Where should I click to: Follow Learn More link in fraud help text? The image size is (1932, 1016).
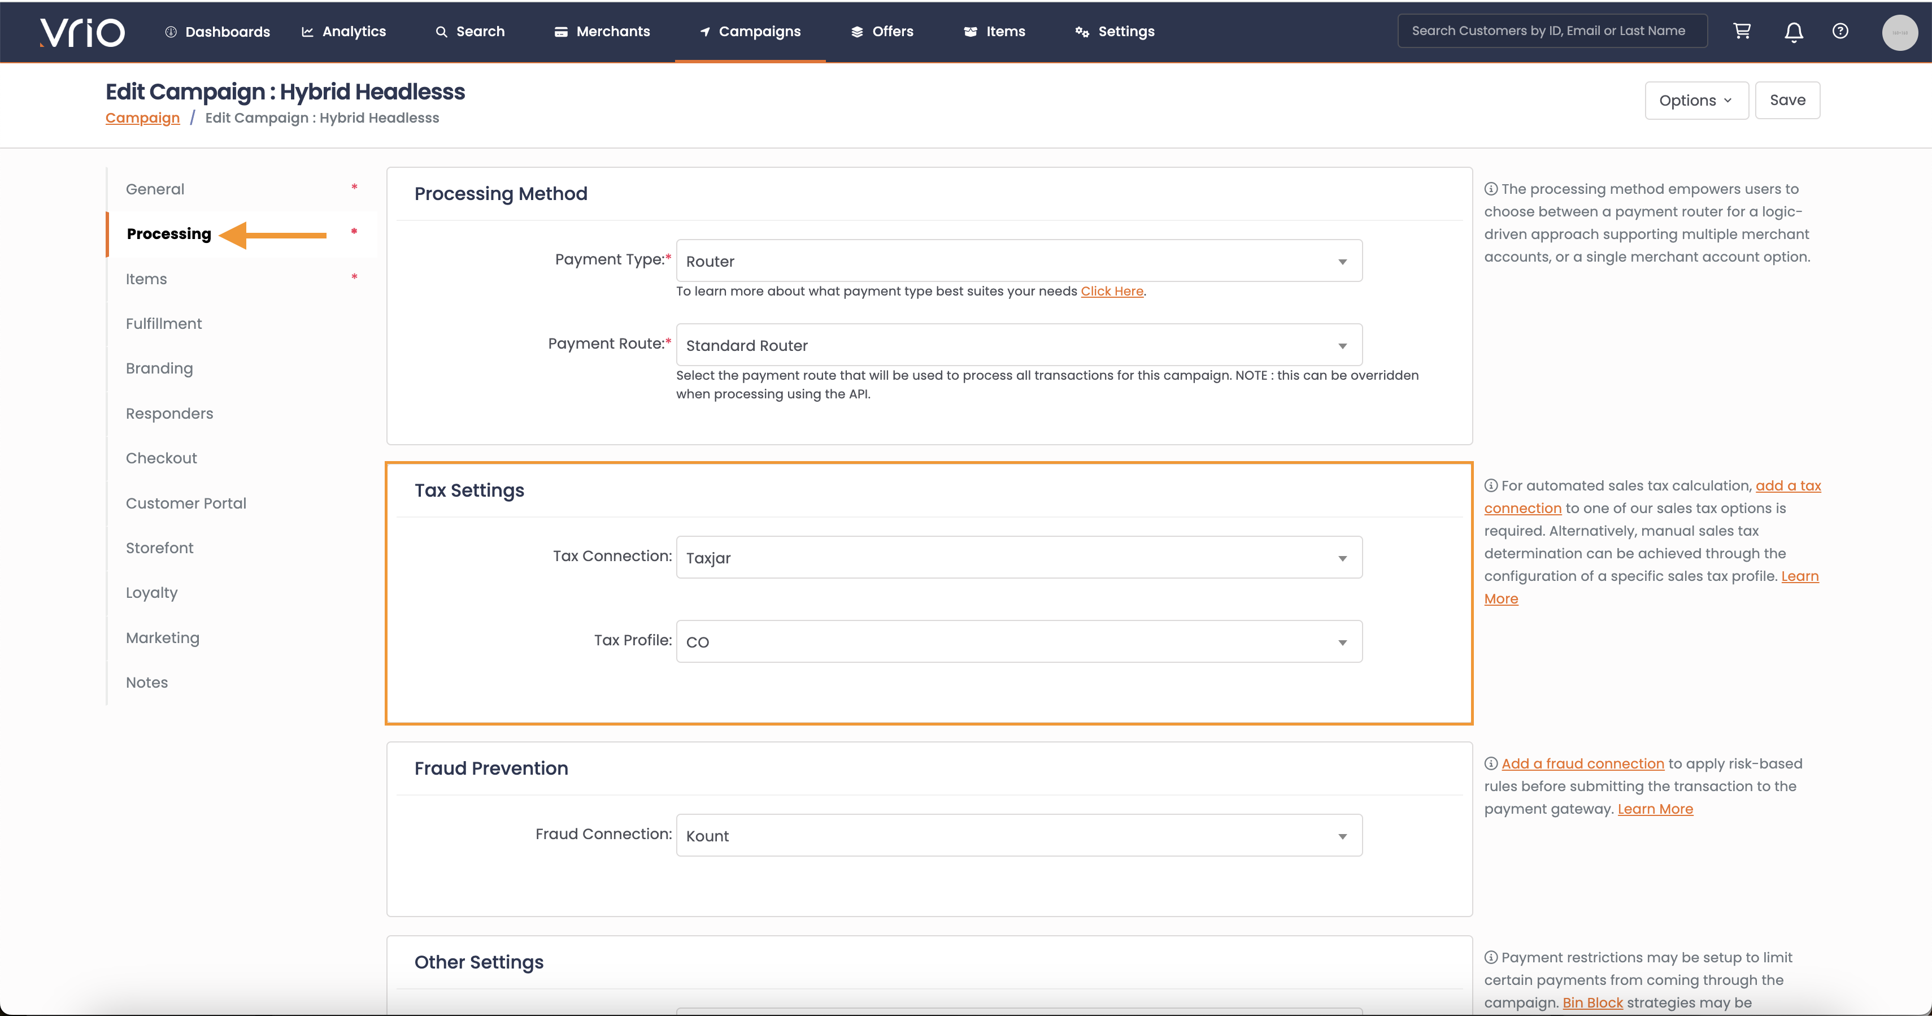click(1655, 809)
